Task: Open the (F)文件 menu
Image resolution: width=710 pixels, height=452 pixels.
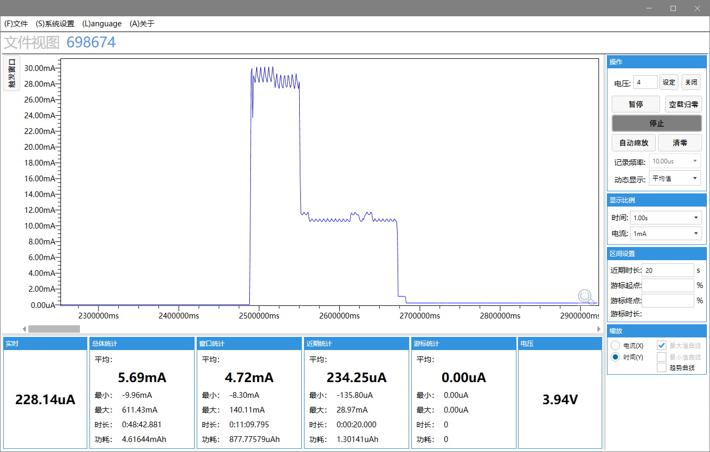Action: [16, 24]
